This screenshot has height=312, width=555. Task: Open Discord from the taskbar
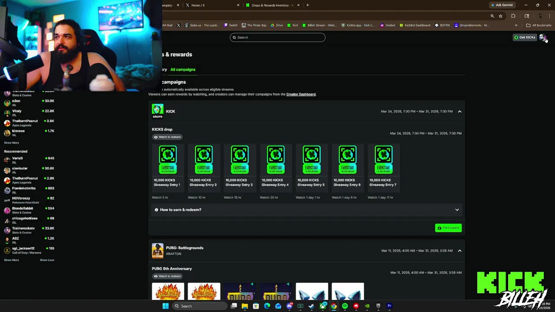(289, 306)
